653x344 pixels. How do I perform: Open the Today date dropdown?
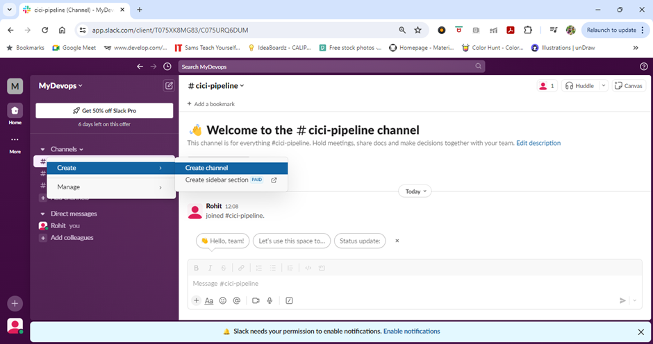415,191
